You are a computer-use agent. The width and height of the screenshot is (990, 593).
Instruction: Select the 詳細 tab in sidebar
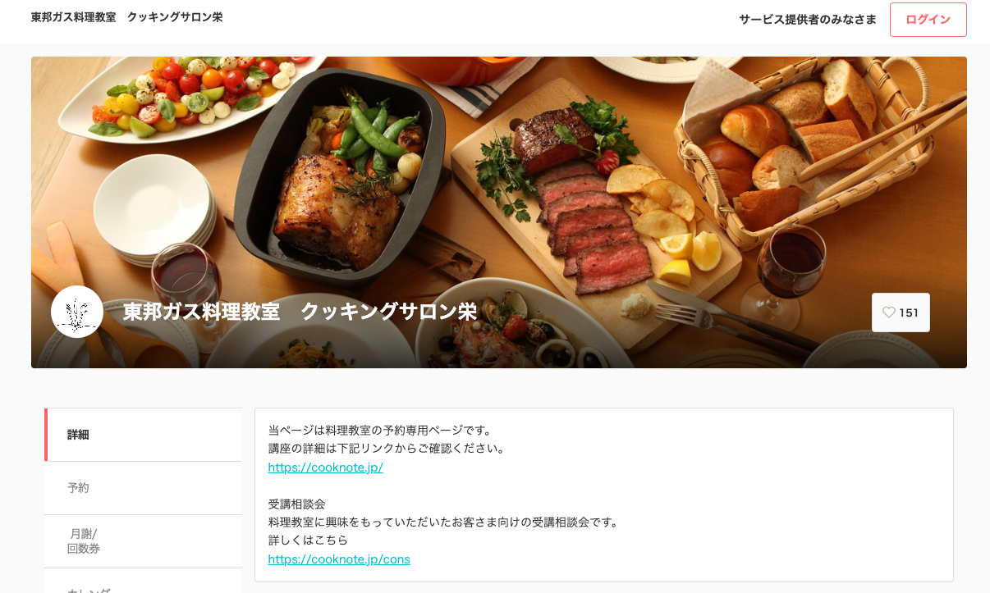(x=143, y=435)
